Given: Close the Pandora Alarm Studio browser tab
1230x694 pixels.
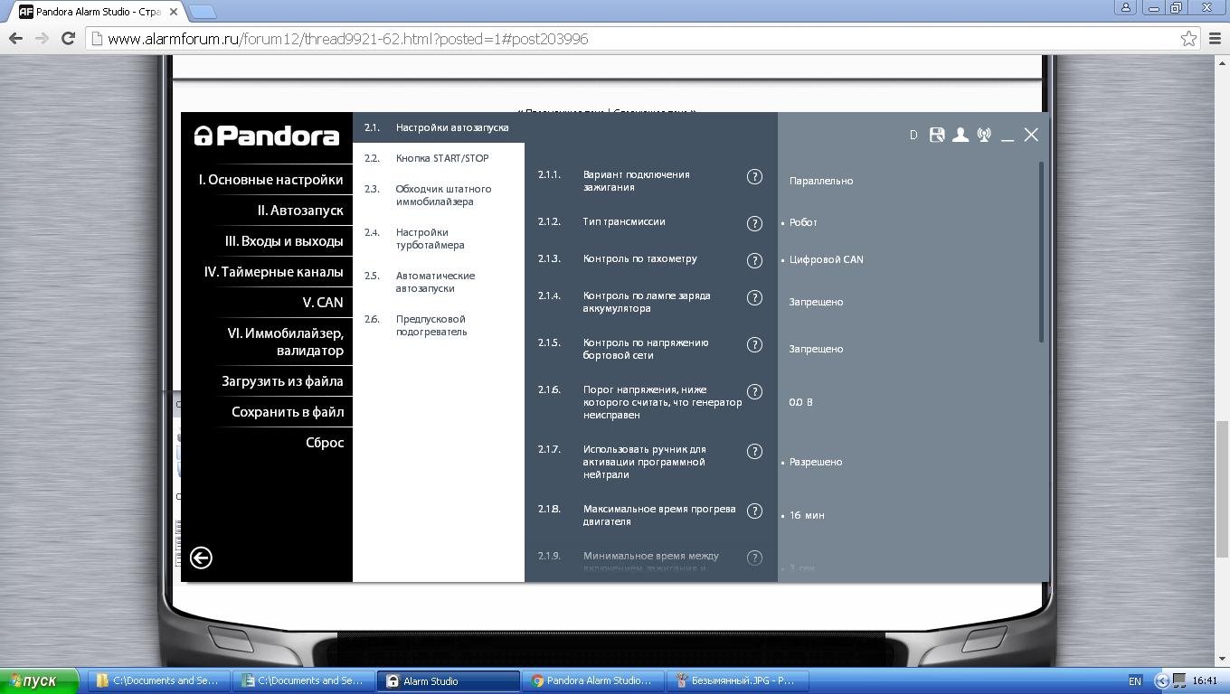Looking at the screenshot, I should pyautogui.click(x=174, y=12).
